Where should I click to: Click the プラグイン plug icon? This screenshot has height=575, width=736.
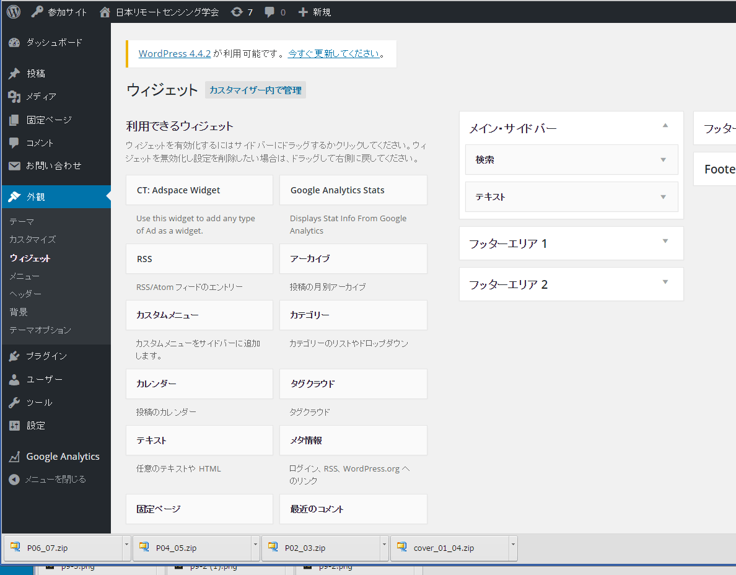[14, 356]
